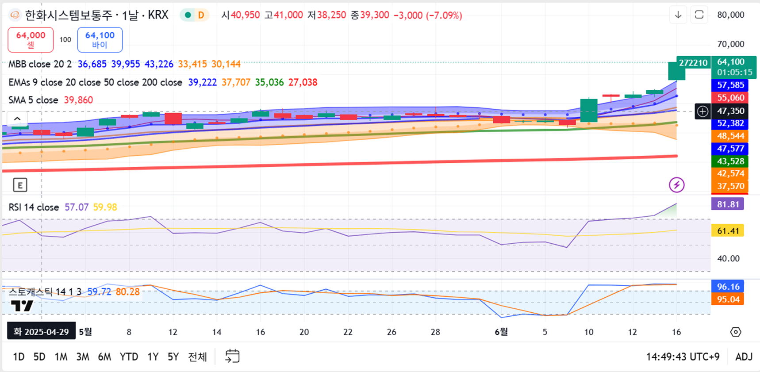
Task: Select the 5D time range
Action: [x=39, y=357]
